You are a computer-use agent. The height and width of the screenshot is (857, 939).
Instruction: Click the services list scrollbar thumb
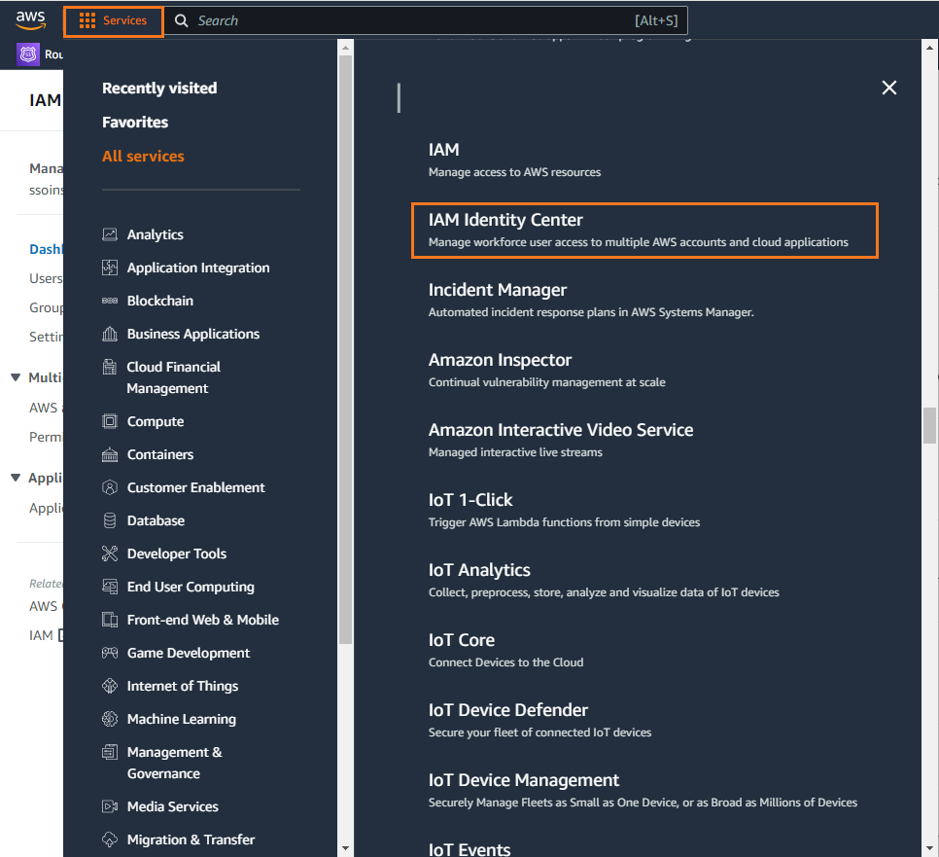[x=929, y=425]
